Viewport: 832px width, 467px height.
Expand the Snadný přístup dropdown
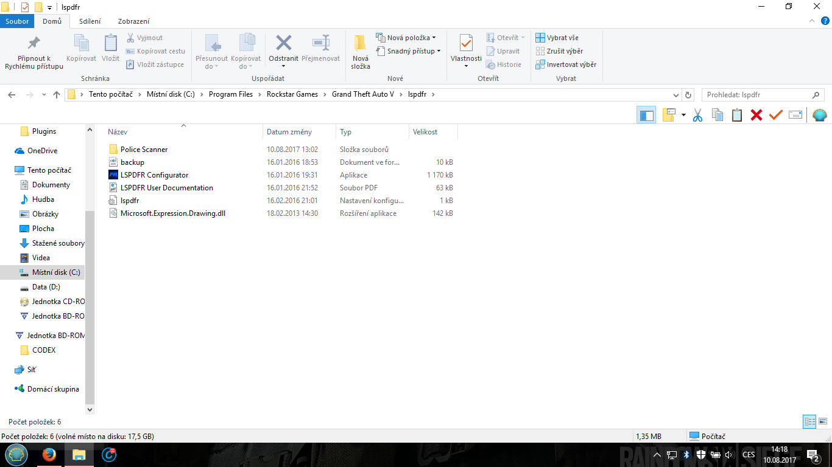tap(408, 51)
